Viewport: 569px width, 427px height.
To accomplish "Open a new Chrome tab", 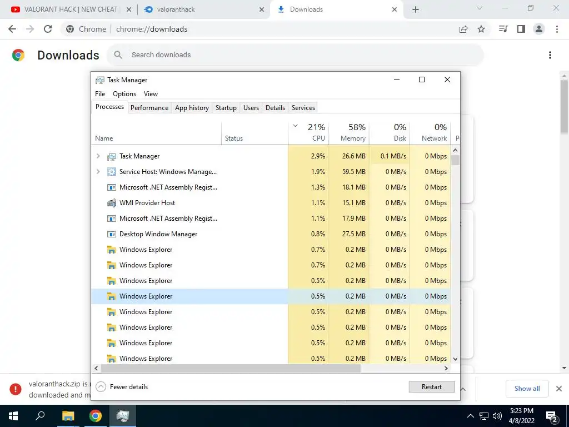I will coord(416,9).
